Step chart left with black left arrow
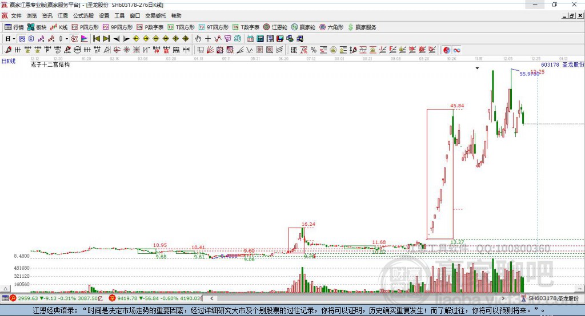Image resolution: width=585 pixels, height=316 pixels. (117, 39)
